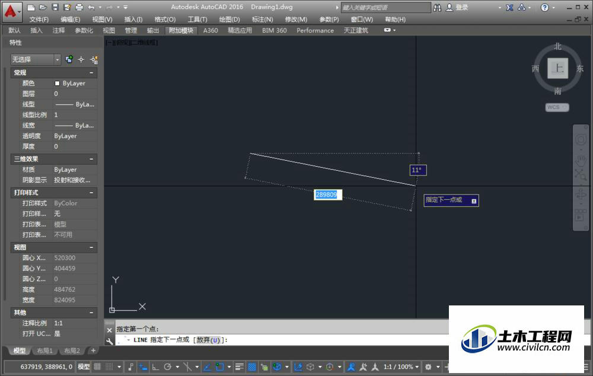Click the 颜色 ByLayer color swatch value
The height and width of the screenshot is (376, 593).
tap(75, 83)
